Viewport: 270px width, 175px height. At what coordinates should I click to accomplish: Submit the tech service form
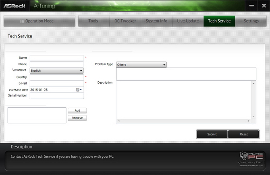tap(212, 134)
